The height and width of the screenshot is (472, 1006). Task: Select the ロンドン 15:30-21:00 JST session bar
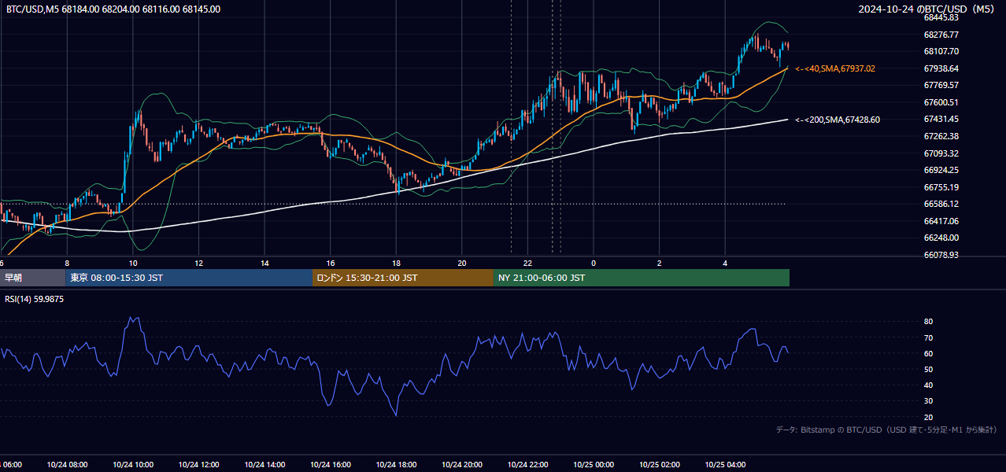[x=403, y=278]
